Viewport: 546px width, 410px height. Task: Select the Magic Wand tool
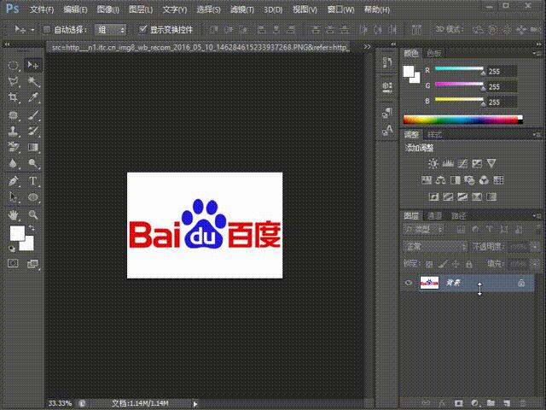click(x=33, y=82)
